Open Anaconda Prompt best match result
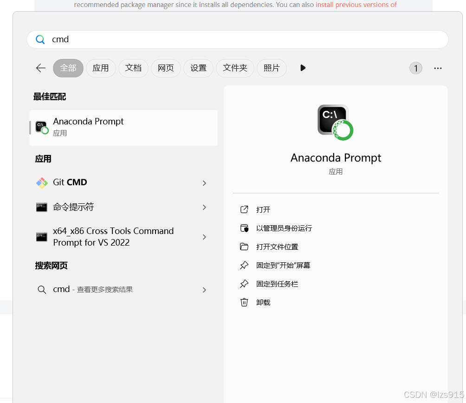This screenshot has height=403, width=466. [123, 128]
